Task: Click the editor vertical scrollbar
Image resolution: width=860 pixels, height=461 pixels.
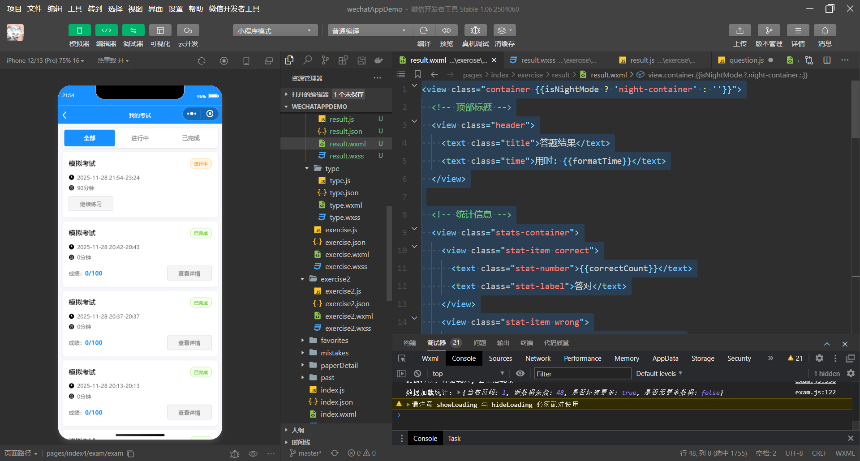Action: (x=855, y=110)
